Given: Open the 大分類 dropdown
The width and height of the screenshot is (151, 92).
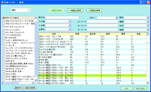Looking at the screenshot, I should click(x=70, y=21).
